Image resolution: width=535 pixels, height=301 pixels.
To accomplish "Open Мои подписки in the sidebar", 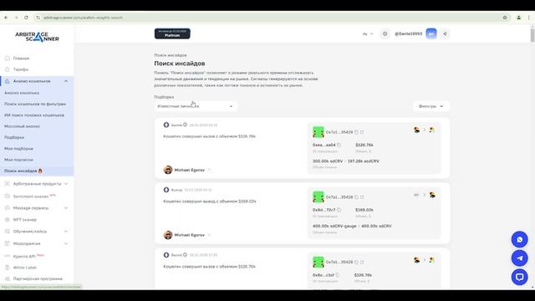I will click(x=18, y=160).
